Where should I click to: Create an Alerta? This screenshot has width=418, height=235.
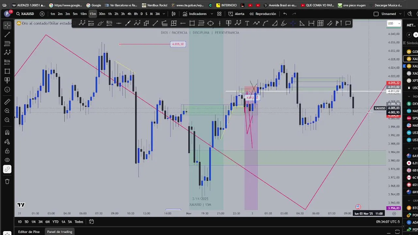click(236, 14)
